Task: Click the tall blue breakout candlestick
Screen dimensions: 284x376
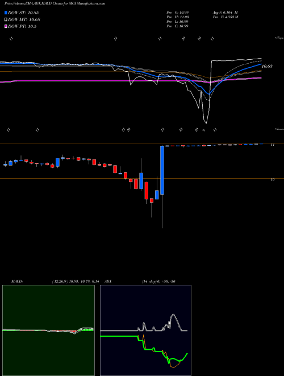Action: click(162, 170)
